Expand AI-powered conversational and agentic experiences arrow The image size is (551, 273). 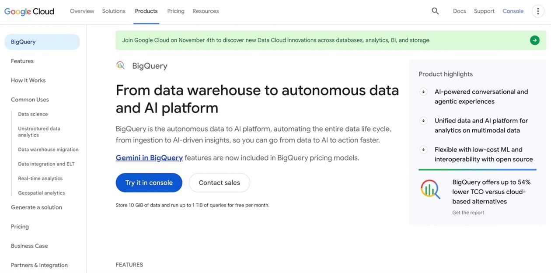(423, 92)
